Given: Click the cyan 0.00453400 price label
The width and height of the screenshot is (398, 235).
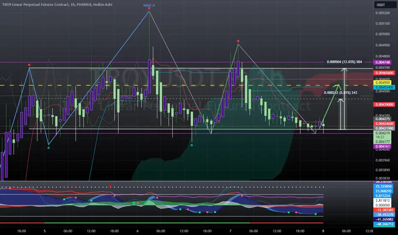Looking at the screenshot, I should [x=384, y=88].
